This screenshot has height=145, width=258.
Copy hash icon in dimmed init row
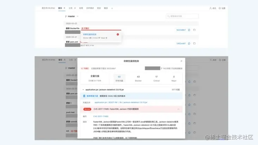[x=189, y=133]
